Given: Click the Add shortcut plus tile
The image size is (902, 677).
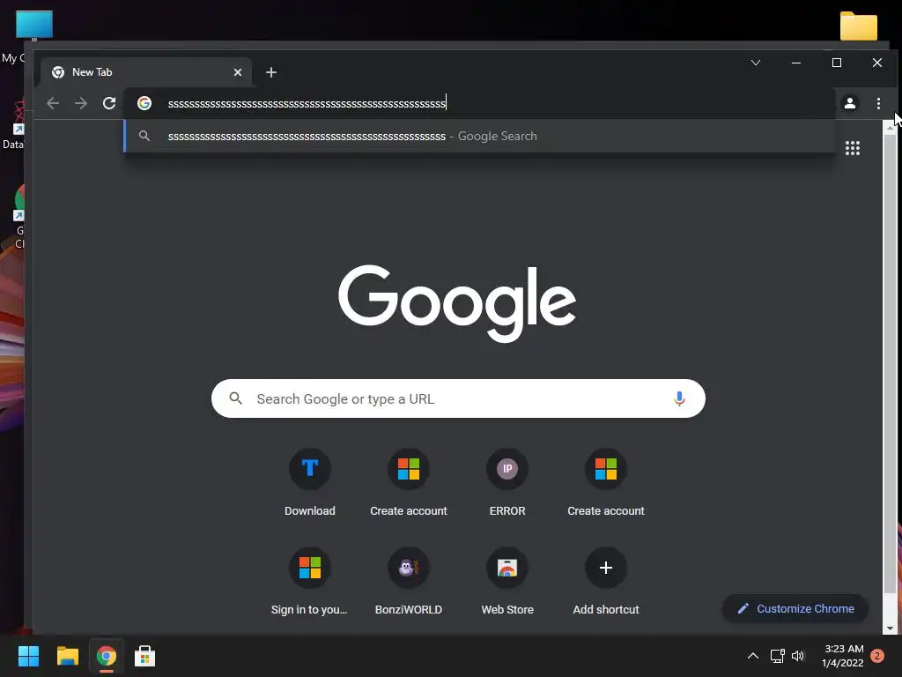Looking at the screenshot, I should (606, 582).
